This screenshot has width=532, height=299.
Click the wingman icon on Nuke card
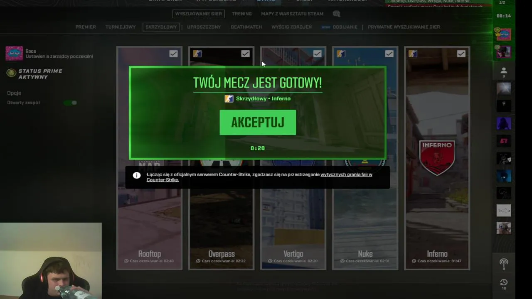pos(341,54)
